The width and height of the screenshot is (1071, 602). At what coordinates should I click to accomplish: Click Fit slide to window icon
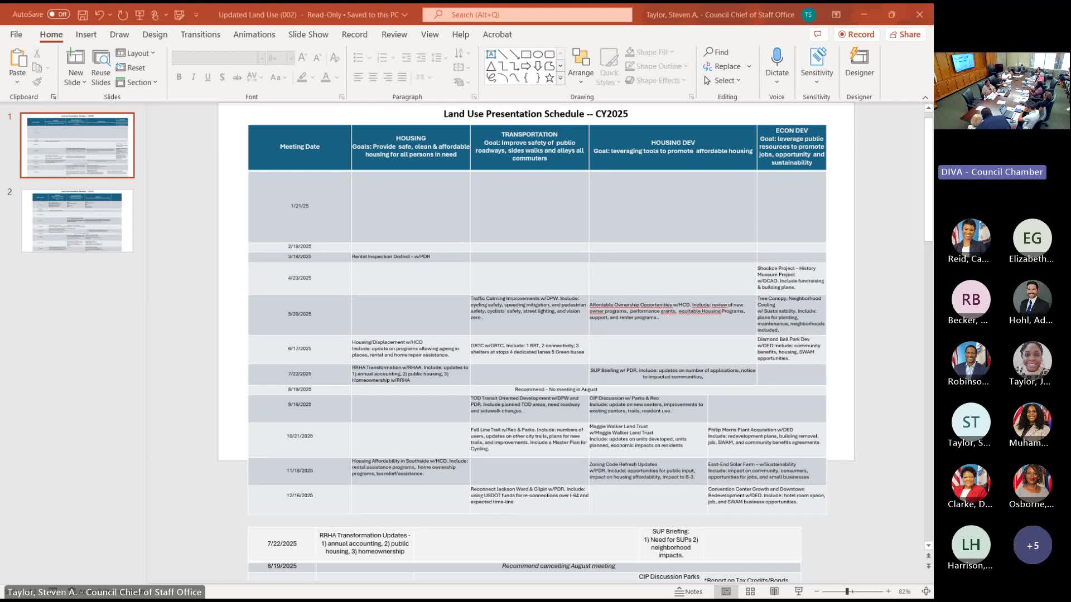click(926, 591)
